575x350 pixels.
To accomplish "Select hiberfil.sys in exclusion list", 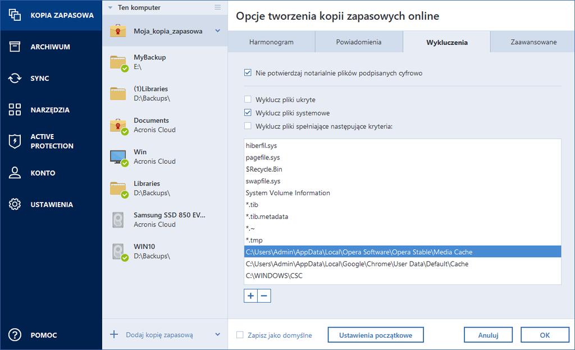I will (402, 145).
